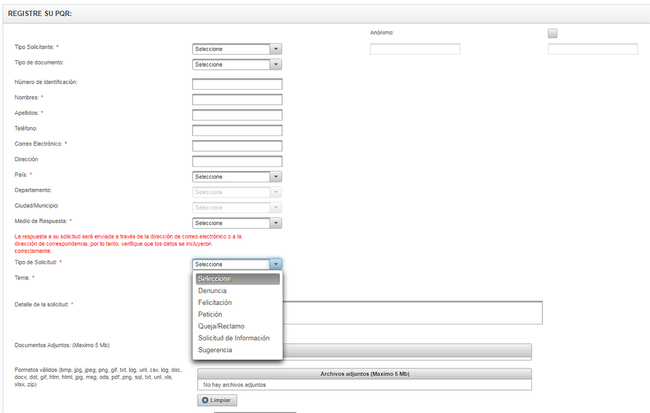Image resolution: width=650 pixels, height=413 pixels.
Task: Choose Solicitud de Información option
Action: [x=233, y=338]
